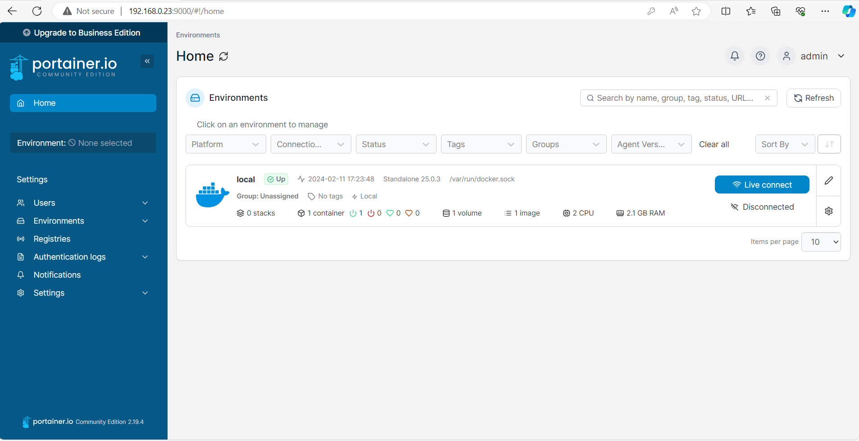859x441 pixels.
Task: Change Items per page selector
Action: click(821, 242)
